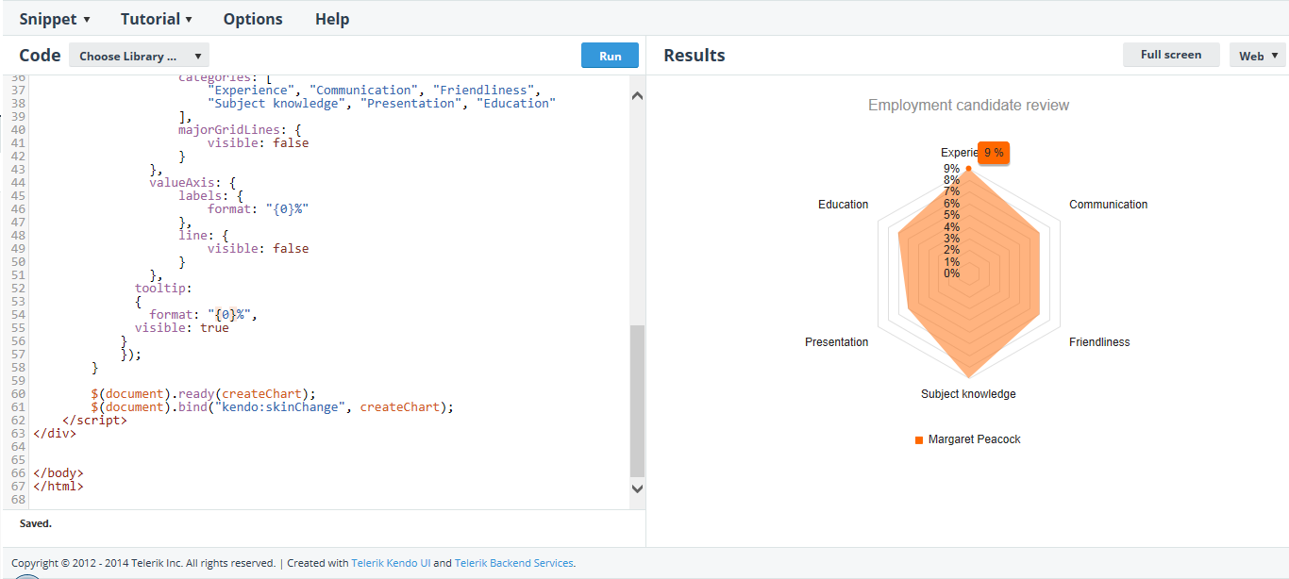This screenshot has width=1289, height=579.
Task: Click the majorGridLines property in code
Action: click(228, 130)
